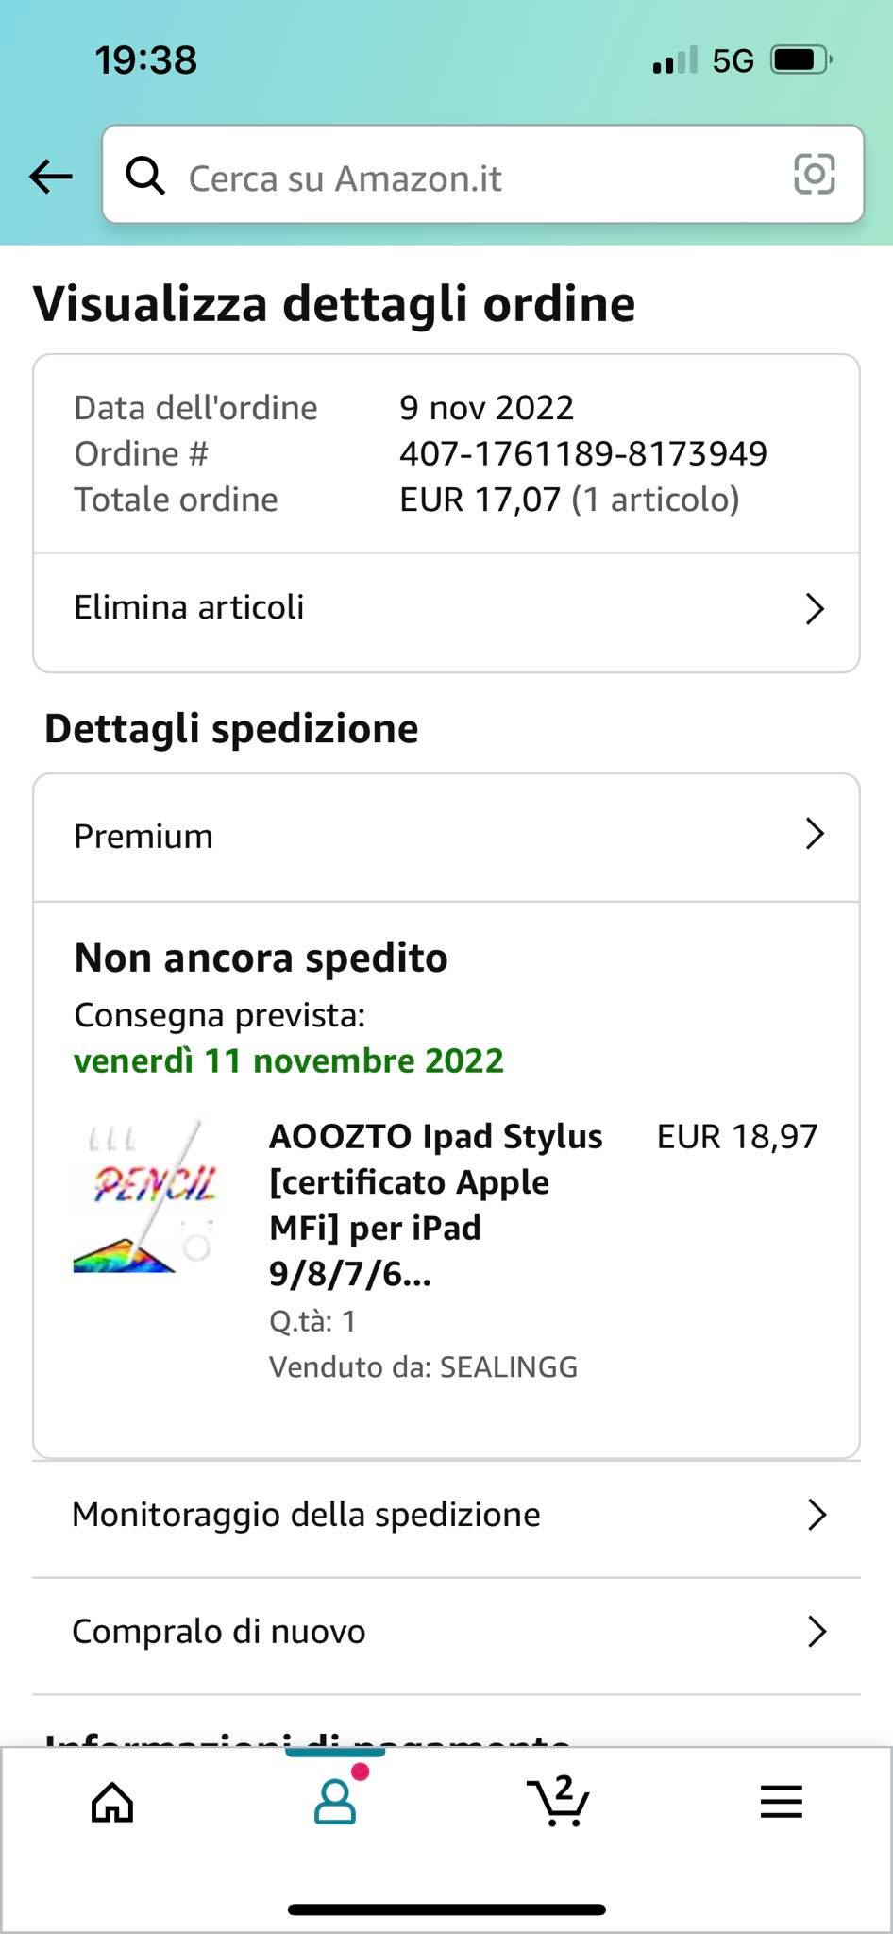The height and width of the screenshot is (1934, 893).
Task: Open the stylus product thumbnail
Action: [146, 1197]
